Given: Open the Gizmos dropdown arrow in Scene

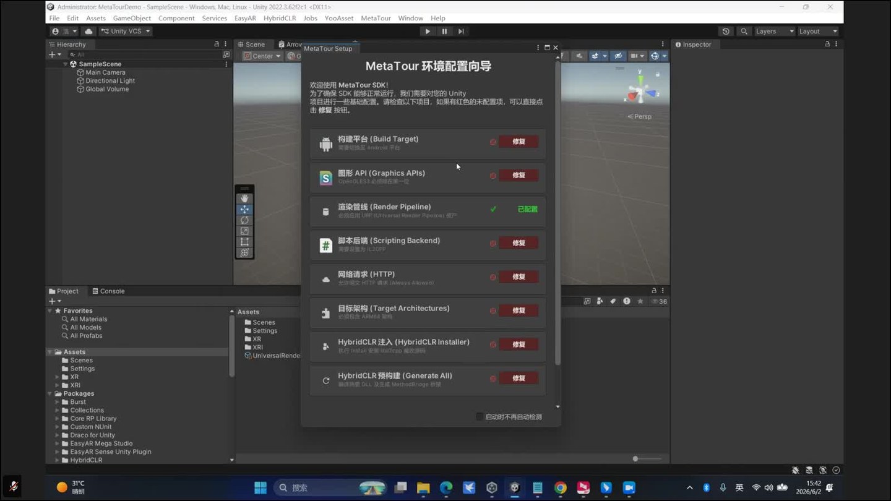Looking at the screenshot, I should (665, 56).
